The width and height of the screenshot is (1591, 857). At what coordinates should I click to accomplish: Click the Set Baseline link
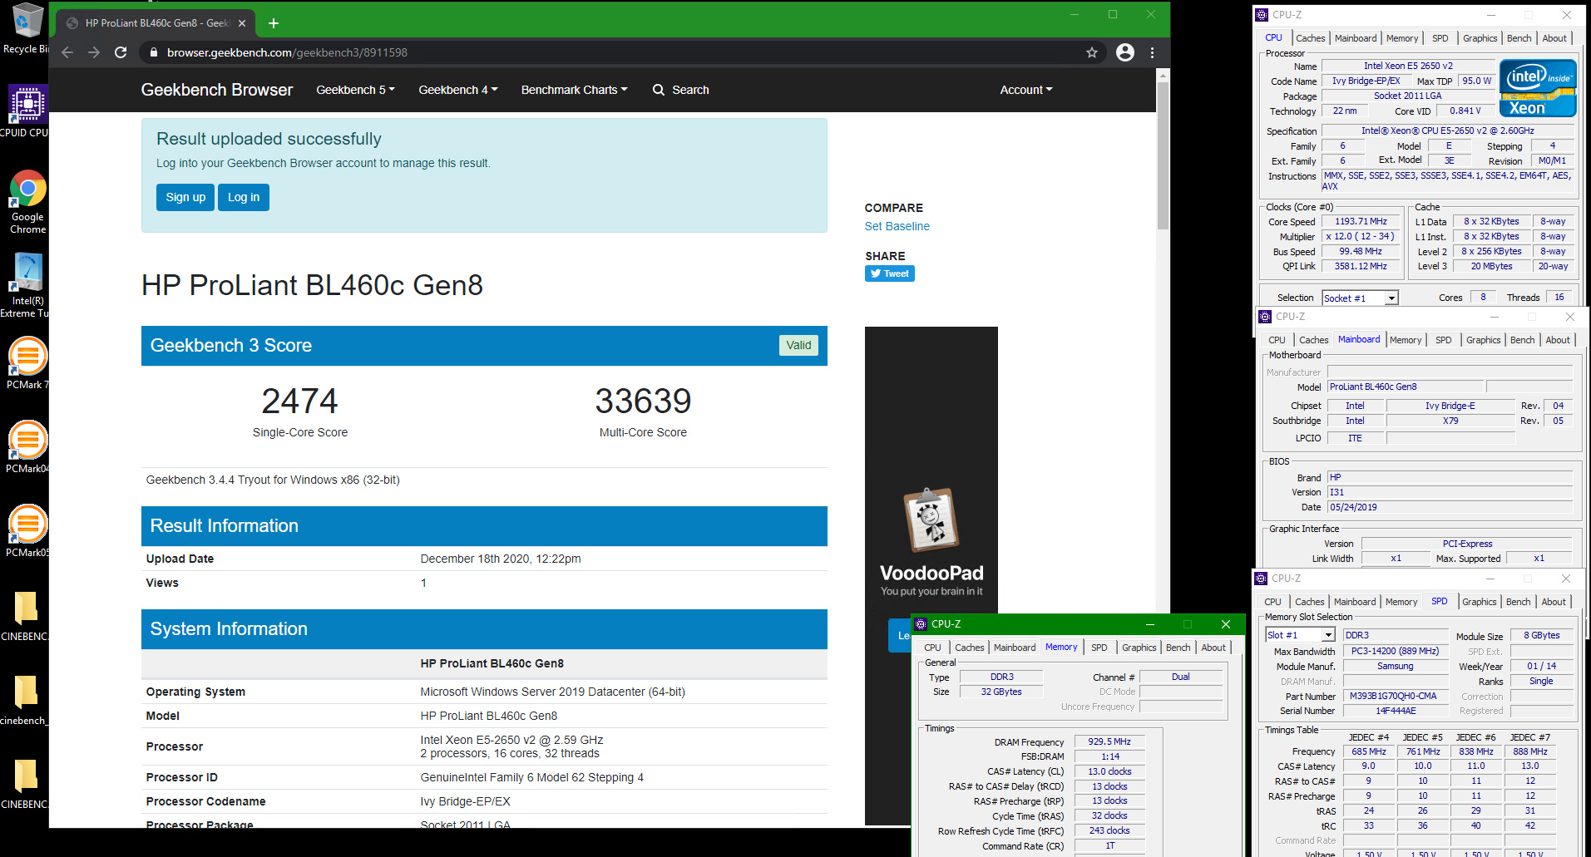point(897,226)
